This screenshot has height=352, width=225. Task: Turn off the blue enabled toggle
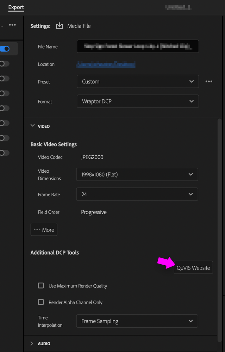(5, 49)
